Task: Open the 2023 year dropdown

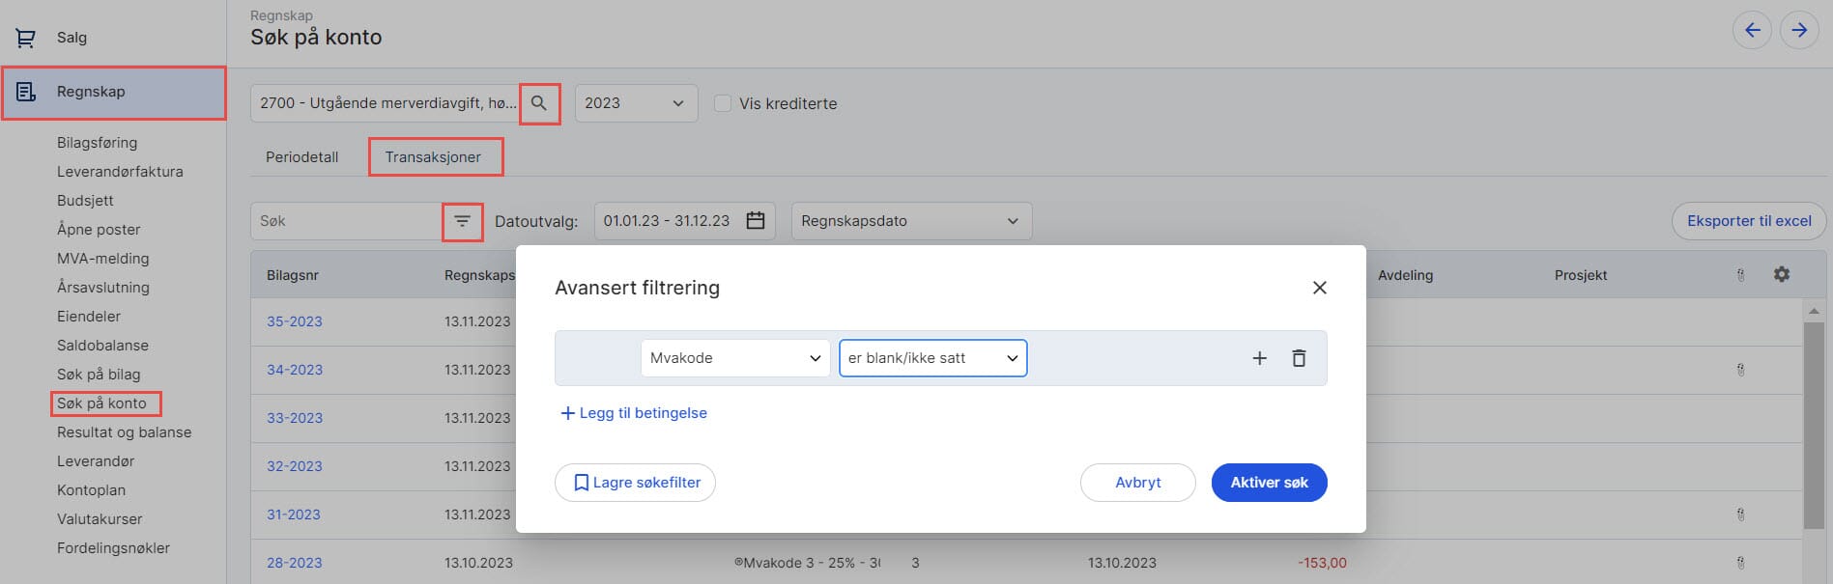Action: 635,103
